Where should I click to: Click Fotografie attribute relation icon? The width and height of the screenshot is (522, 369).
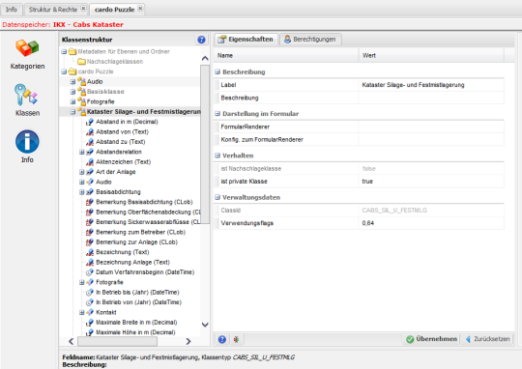click(x=90, y=282)
